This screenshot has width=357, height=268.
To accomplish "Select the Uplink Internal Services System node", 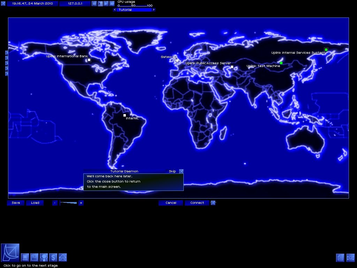I will [x=326, y=50].
